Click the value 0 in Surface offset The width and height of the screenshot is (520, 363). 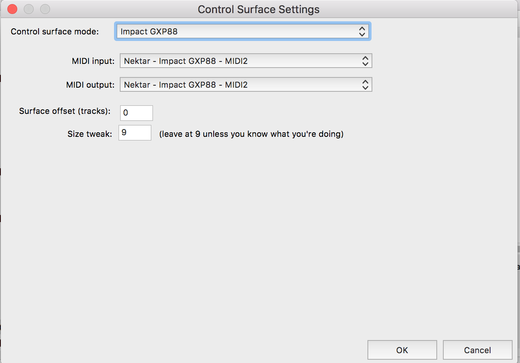[125, 113]
